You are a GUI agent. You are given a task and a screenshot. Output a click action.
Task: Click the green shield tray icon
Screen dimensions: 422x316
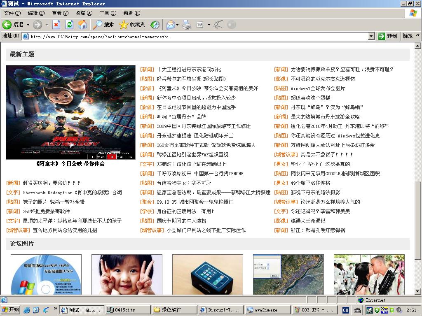(x=377, y=310)
